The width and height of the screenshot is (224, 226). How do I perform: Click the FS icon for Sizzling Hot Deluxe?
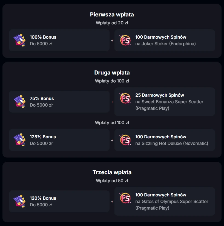[x=125, y=140]
